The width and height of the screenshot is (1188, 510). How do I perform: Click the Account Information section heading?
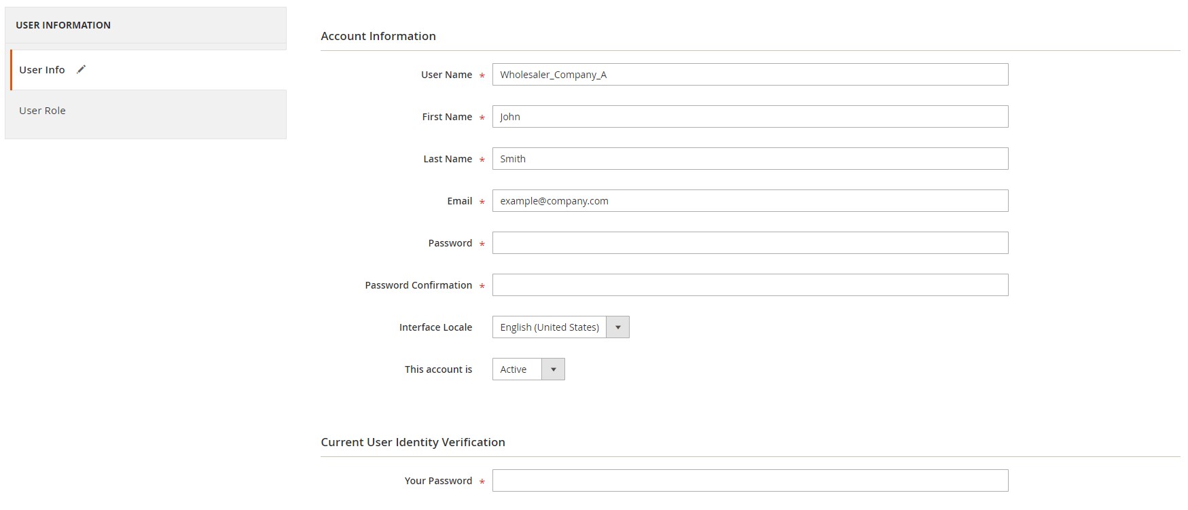tap(378, 36)
